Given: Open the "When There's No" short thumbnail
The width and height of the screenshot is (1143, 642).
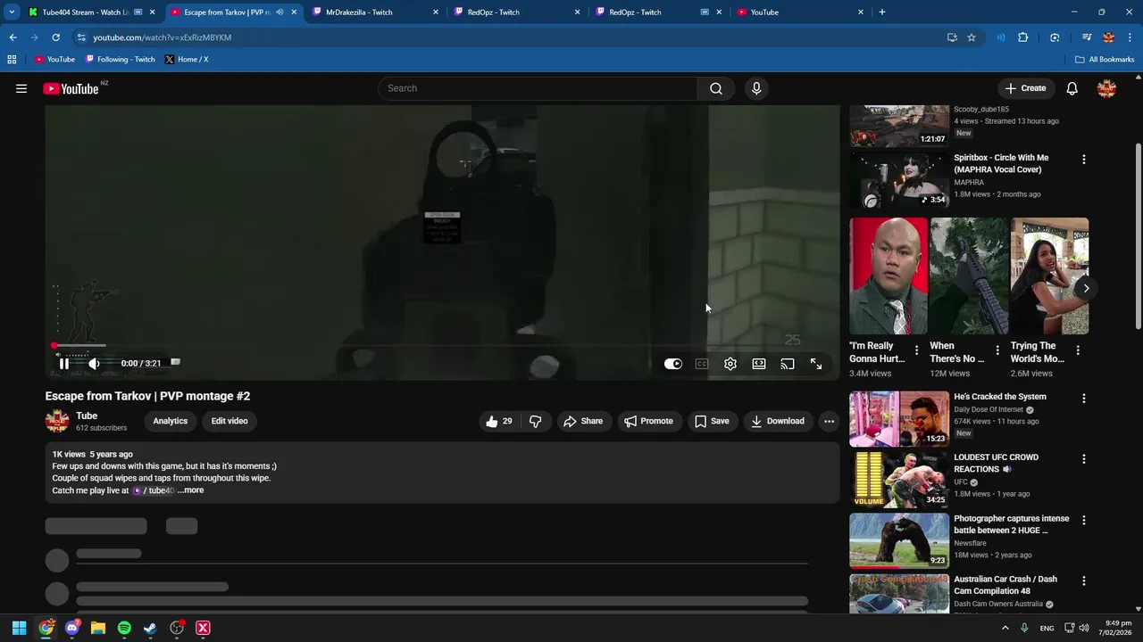Looking at the screenshot, I should 969,276.
